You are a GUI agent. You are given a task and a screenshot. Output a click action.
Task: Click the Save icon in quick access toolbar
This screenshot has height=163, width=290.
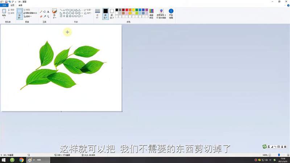coord(6,2)
